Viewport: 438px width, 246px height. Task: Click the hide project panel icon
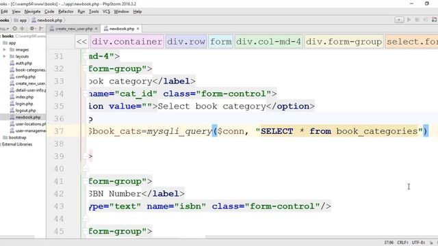tap(41, 29)
